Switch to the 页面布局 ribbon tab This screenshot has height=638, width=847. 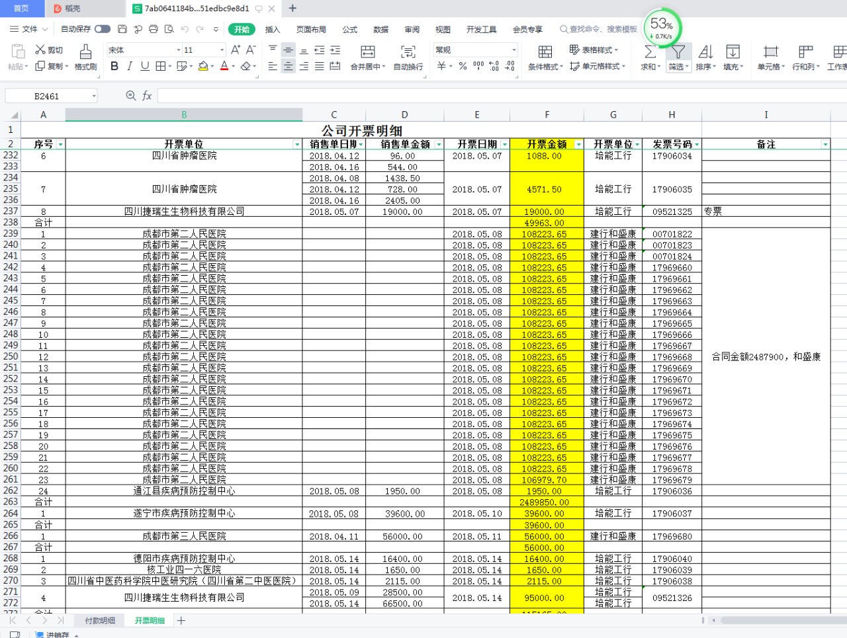[x=311, y=29]
